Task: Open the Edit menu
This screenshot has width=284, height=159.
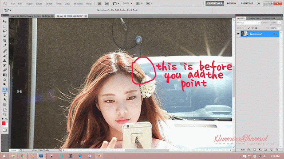Action: pyautogui.click(x=20, y=4)
